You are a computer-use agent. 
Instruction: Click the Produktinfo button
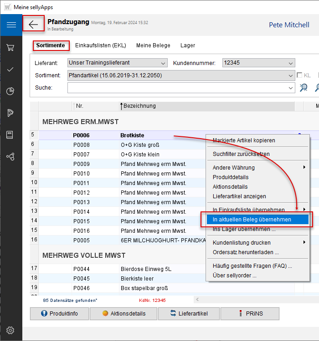tap(59, 313)
